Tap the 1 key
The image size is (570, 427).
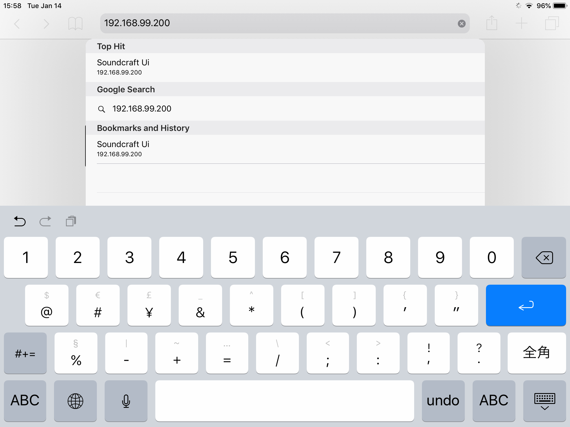(26, 257)
